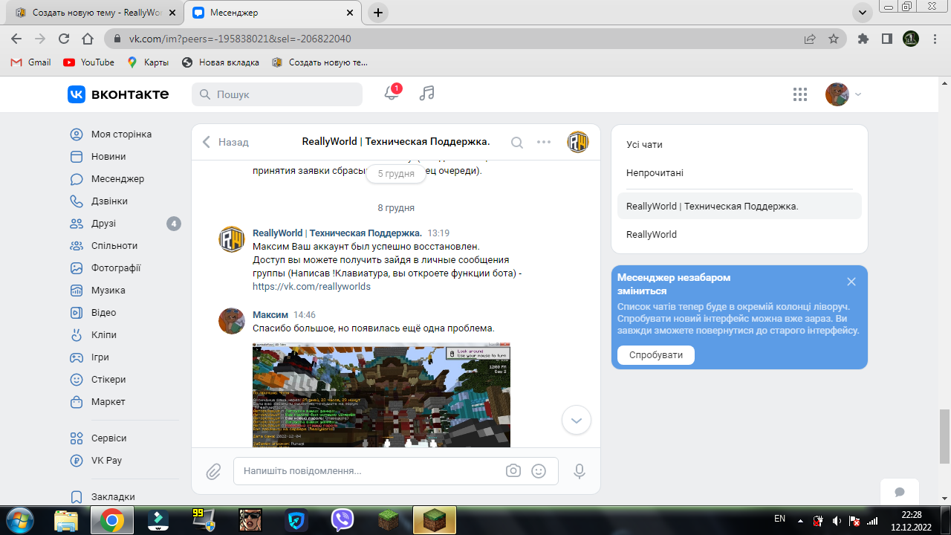Go back in browser history

[16, 39]
